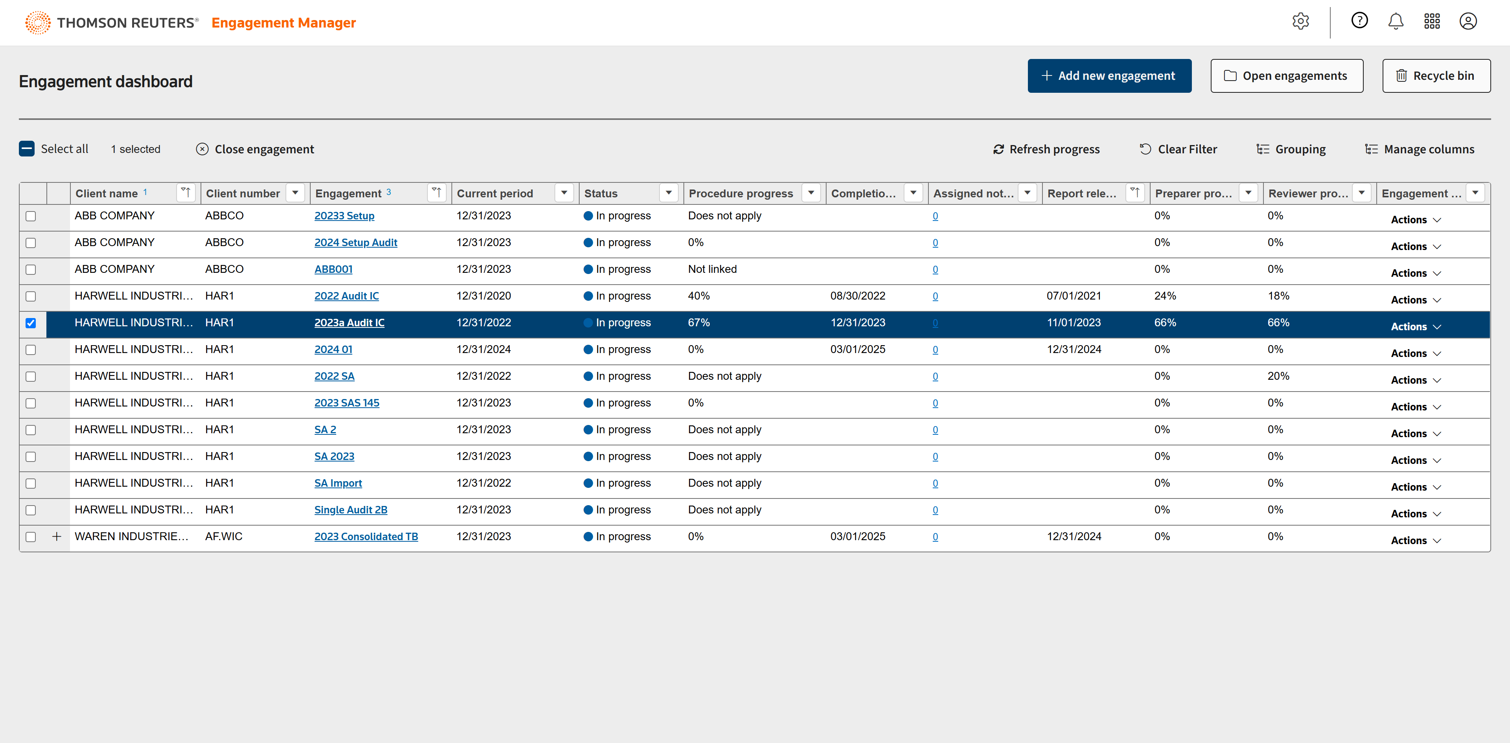Expand the WAREN INDUSTRIES row plus
Viewport: 1510px width, 743px height.
57,536
